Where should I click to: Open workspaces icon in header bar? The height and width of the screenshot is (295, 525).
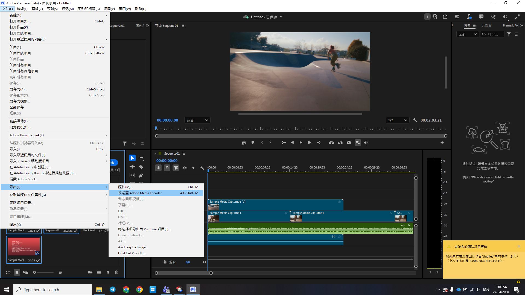[x=457, y=17]
